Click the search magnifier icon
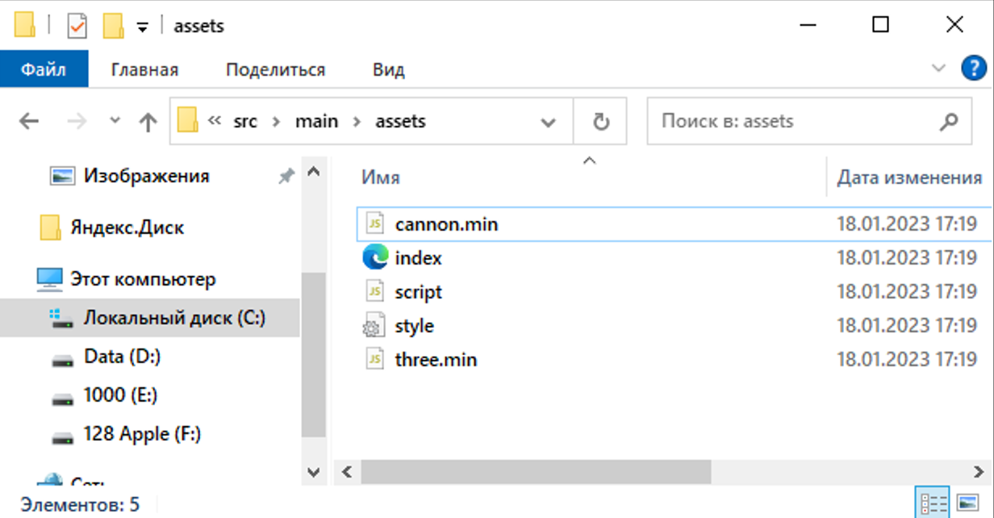The width and height of the screenshot is (994, 518). tap(949, 122)
